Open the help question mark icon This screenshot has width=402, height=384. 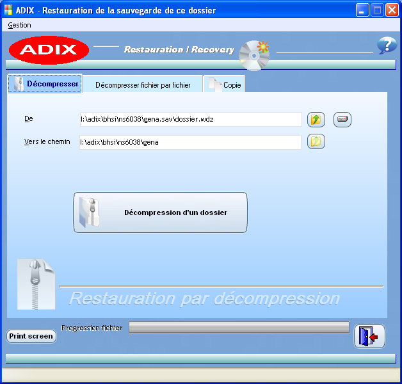(387, 45)
